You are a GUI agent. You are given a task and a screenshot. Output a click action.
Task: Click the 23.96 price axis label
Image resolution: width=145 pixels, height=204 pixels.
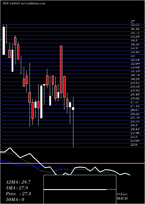point(135,133)
